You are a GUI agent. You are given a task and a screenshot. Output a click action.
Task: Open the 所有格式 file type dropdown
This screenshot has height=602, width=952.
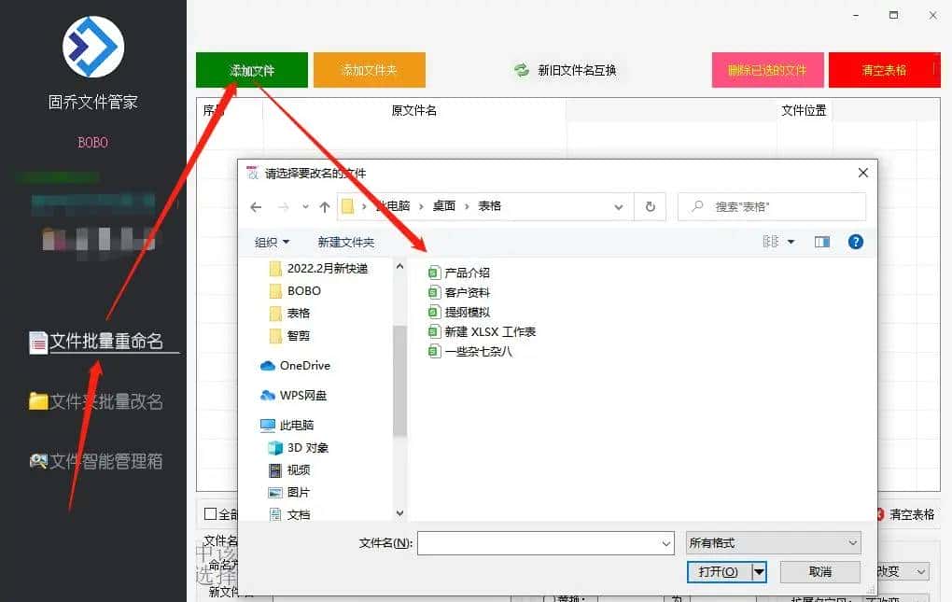[x=773, y=542]
